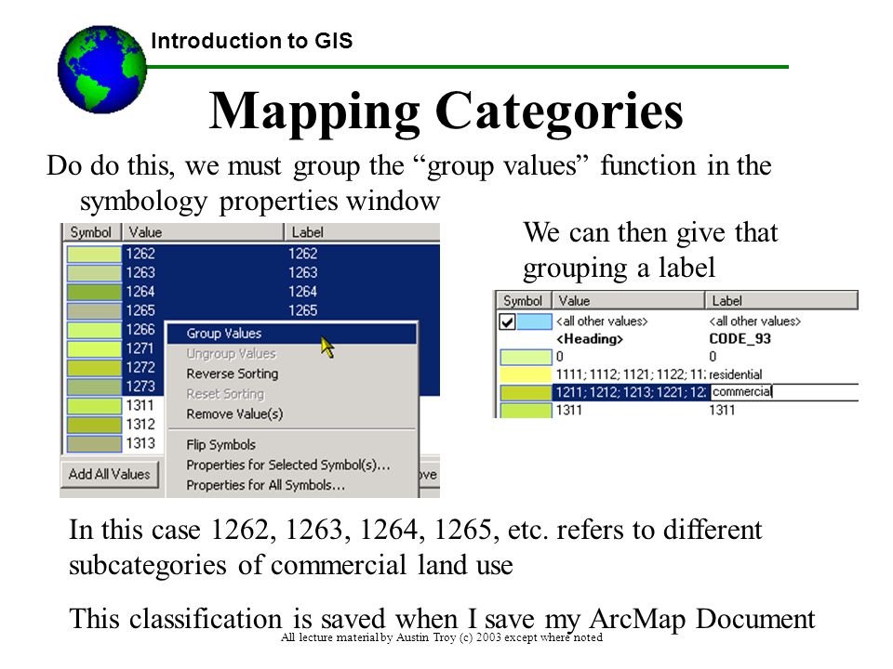
Task: Click the Add All Values button
Action: [x=110, y=474]
